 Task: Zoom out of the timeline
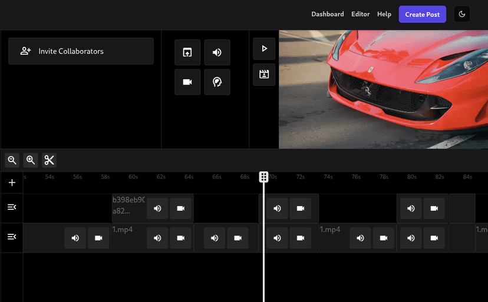pos(12,160)
